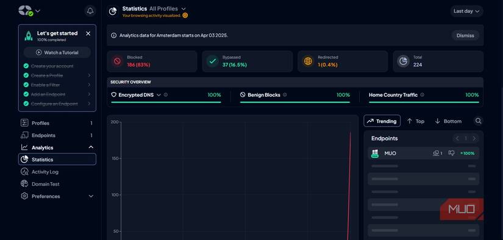This screenshot has height=240, width=503.
Task: Go to next Endpoints page arrow
Action: click(x=474, y=138)
